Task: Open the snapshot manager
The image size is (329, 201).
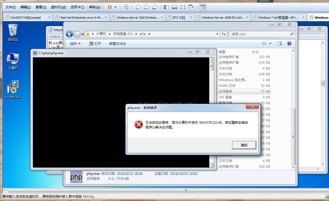Action: [x=154, y=7]
